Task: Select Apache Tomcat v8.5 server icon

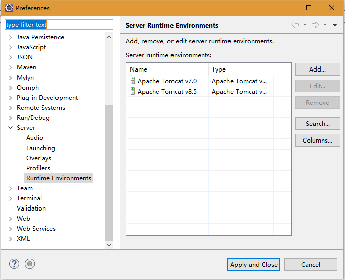Action: point(133,91)
